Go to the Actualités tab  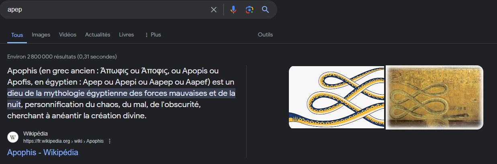pos(98,35)
